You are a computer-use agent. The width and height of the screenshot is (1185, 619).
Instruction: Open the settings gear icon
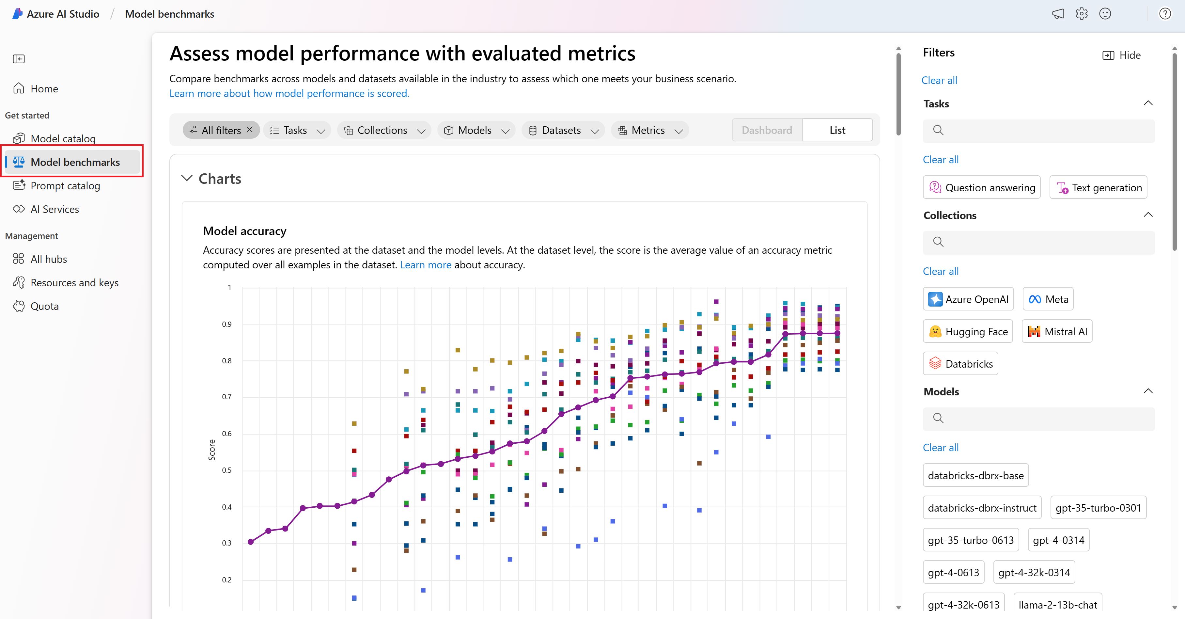(1081, 14)
